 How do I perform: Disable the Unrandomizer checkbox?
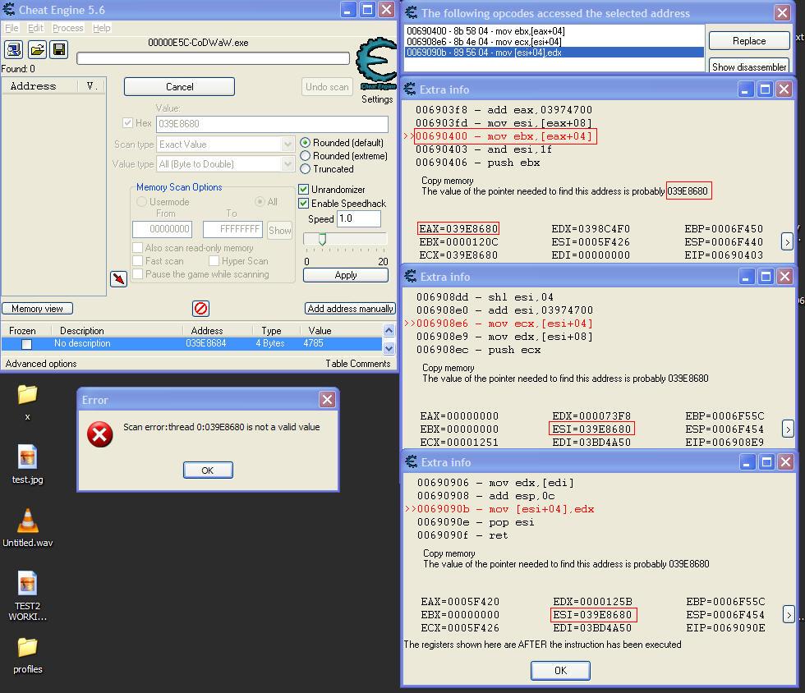tap(304, 190)
